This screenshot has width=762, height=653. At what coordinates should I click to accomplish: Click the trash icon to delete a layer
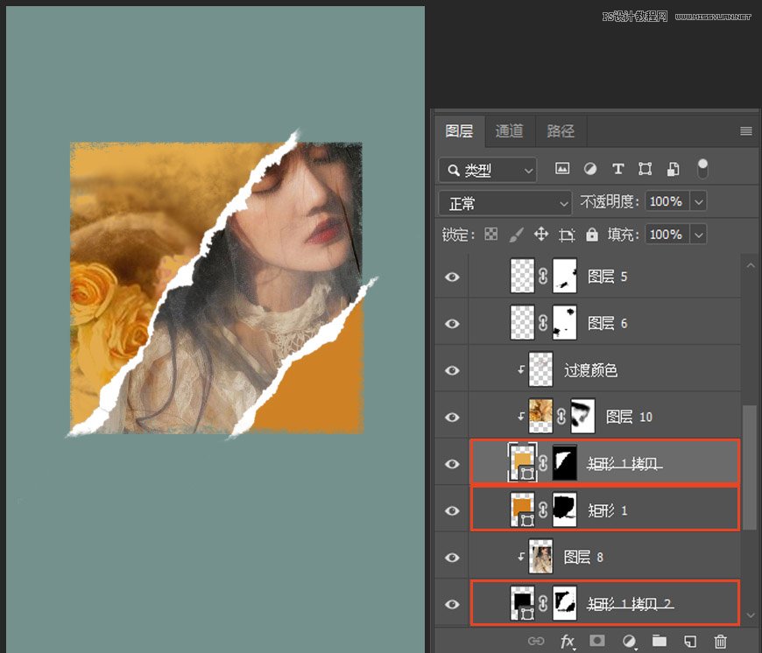coord(721,641)
